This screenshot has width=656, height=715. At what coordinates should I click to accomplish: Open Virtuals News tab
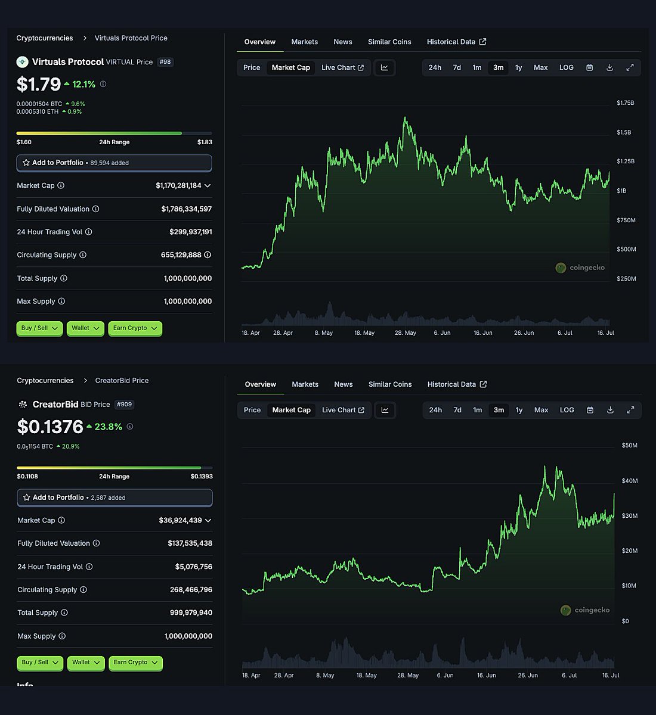(343, 42)
